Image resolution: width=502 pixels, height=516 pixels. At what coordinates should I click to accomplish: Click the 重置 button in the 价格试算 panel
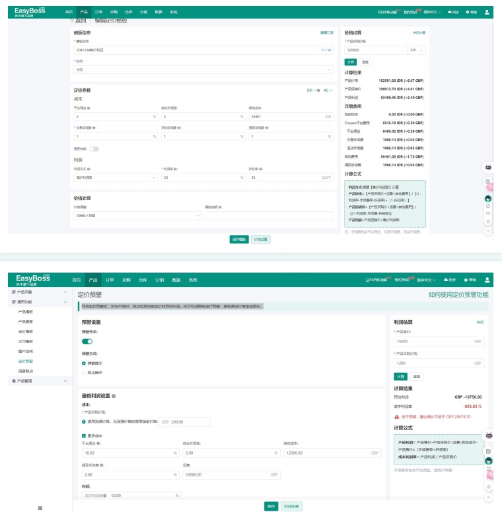365,62
